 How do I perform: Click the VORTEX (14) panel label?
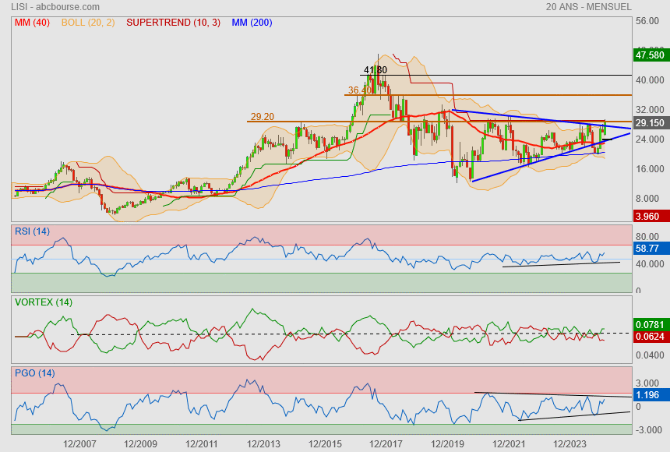click(x=43, y=302)
